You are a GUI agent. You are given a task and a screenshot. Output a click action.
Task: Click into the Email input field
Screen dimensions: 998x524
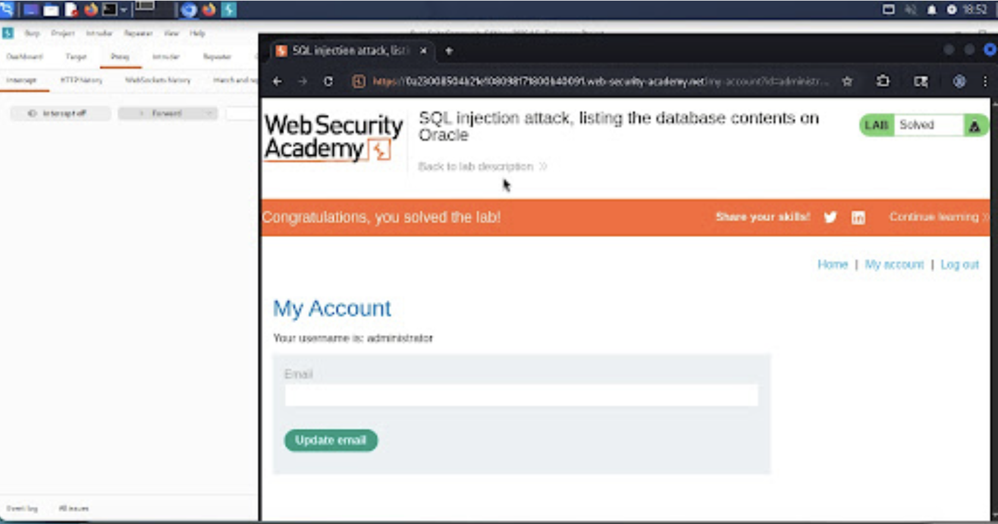[521, 395]
